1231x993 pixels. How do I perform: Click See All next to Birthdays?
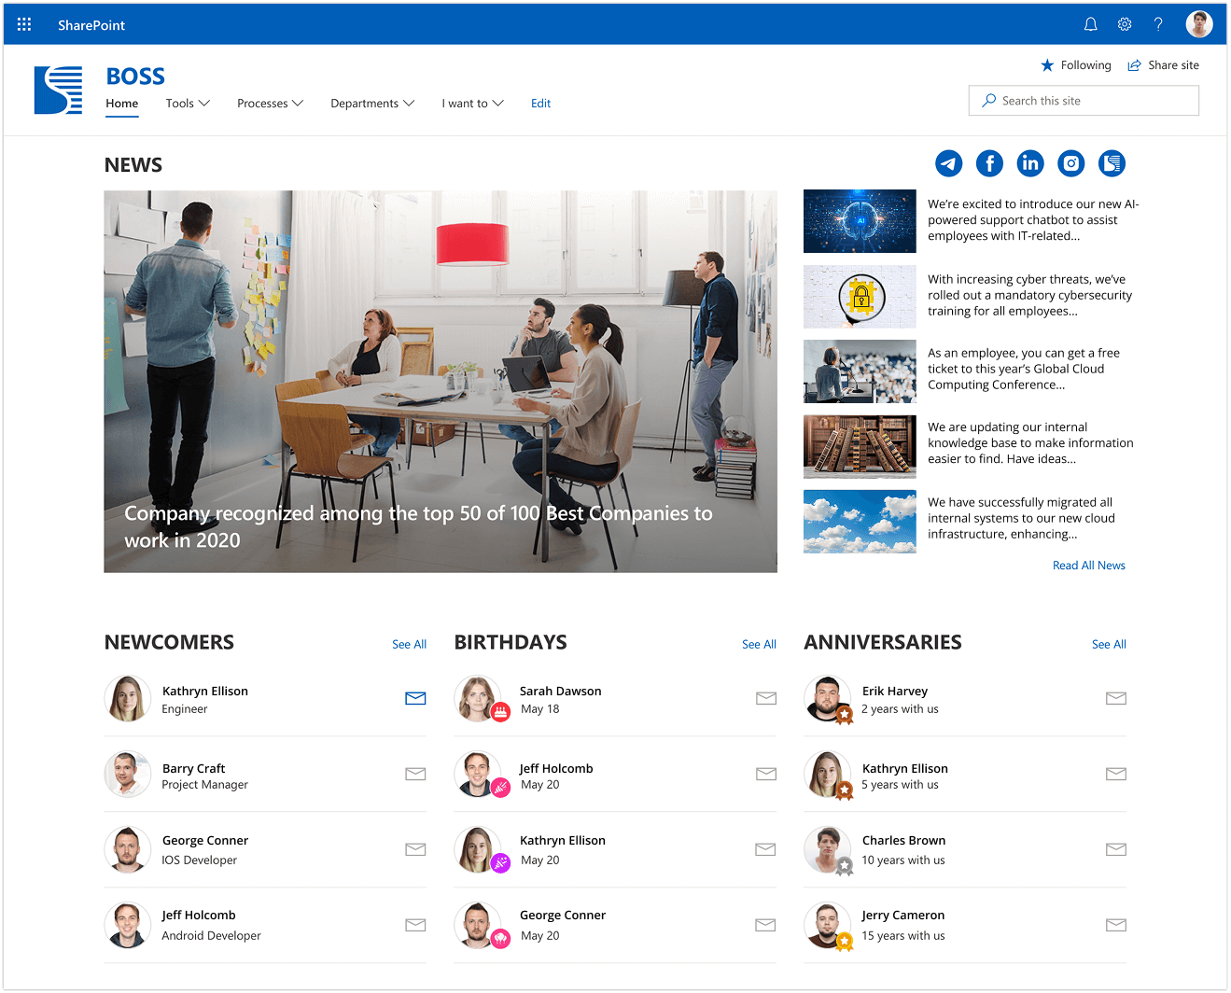(759, 644)
